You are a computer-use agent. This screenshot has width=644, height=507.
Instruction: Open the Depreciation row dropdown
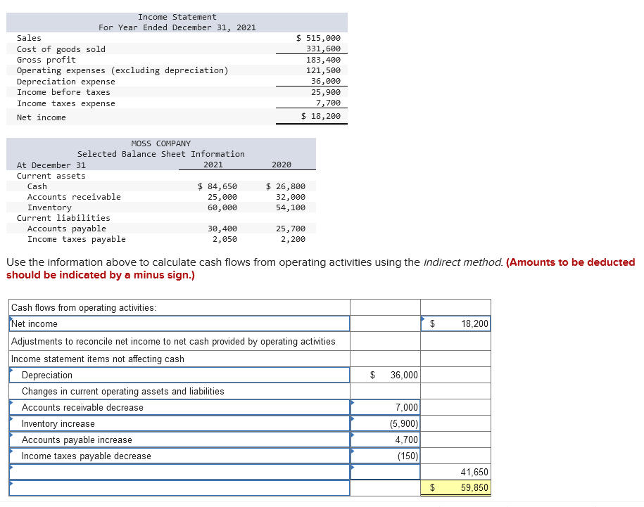179,375
